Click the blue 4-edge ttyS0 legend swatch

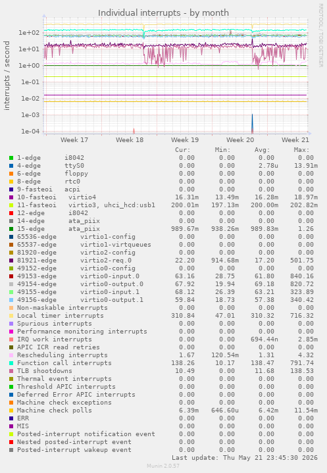click(x=11, y=166)
